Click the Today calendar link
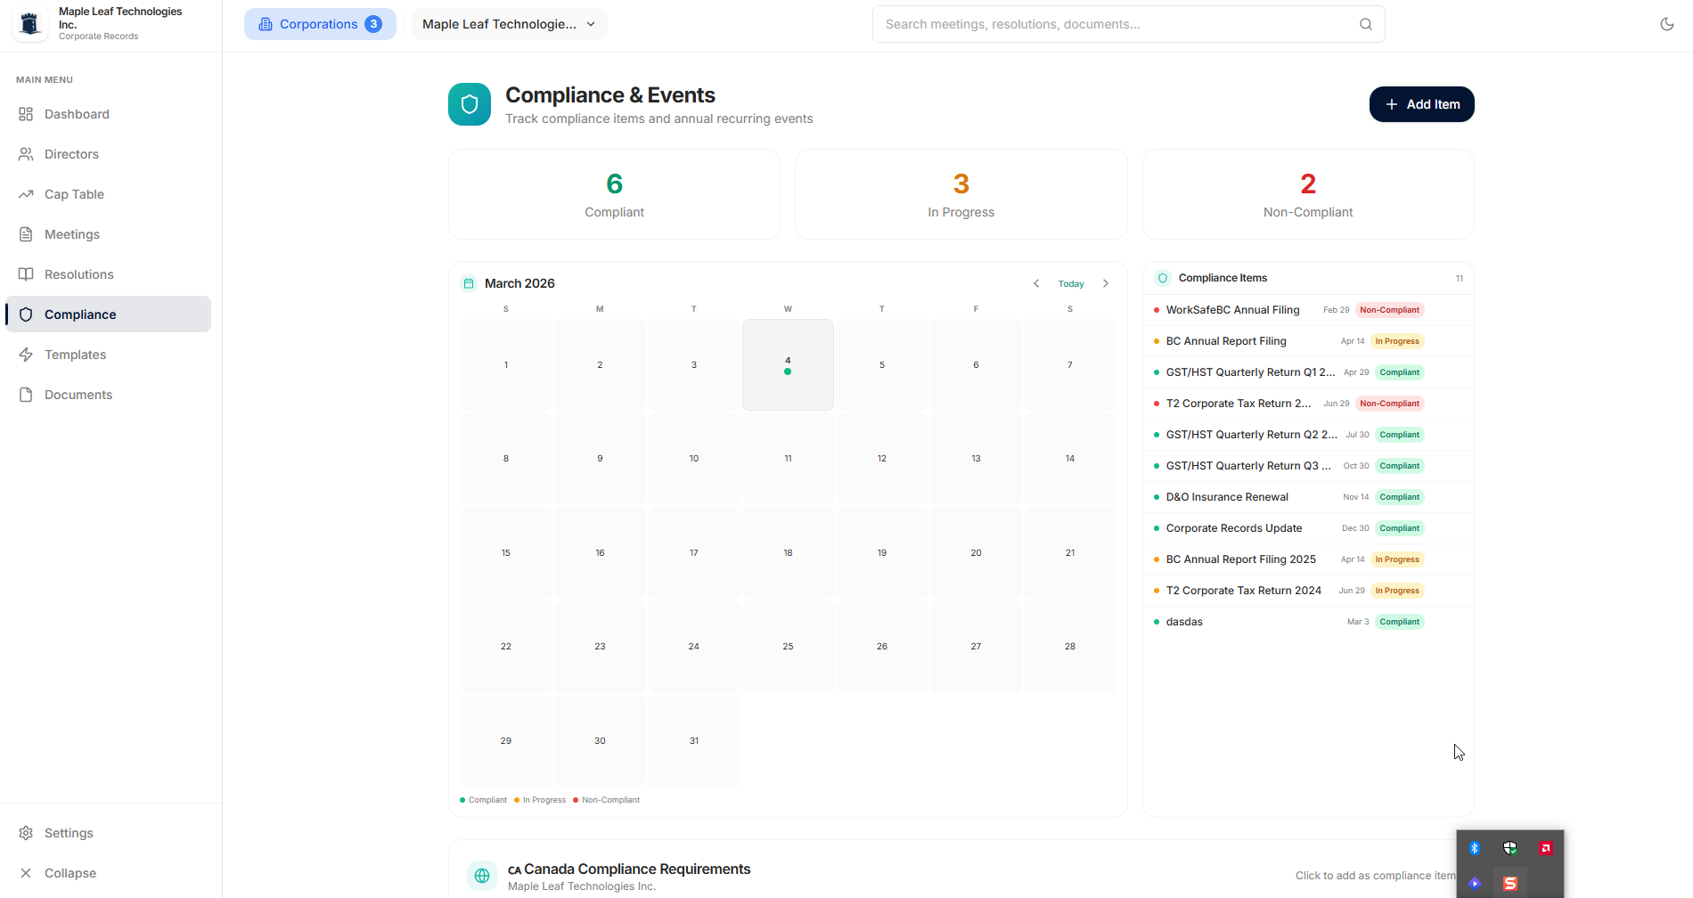The image size is (1693, 898). 1071,283
